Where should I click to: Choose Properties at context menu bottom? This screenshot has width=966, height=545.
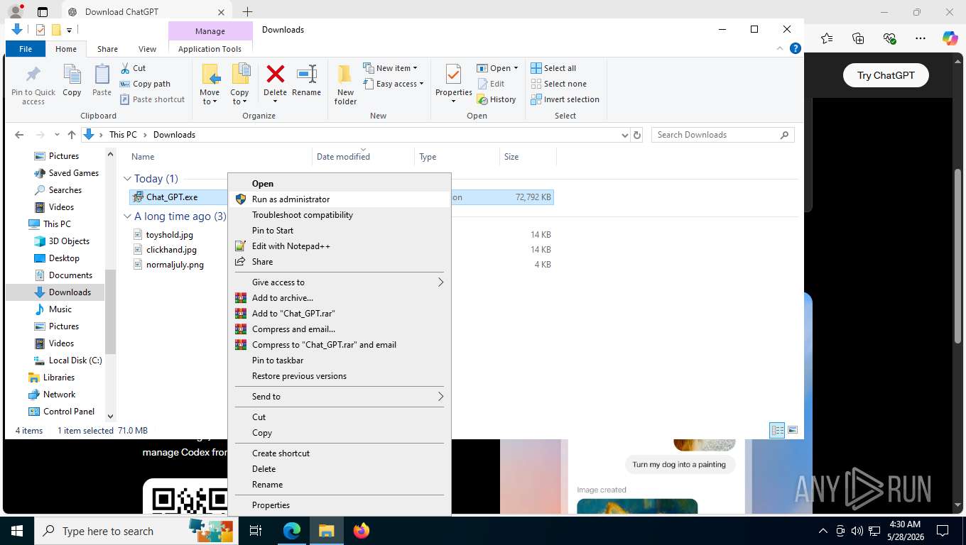point(340,505)
